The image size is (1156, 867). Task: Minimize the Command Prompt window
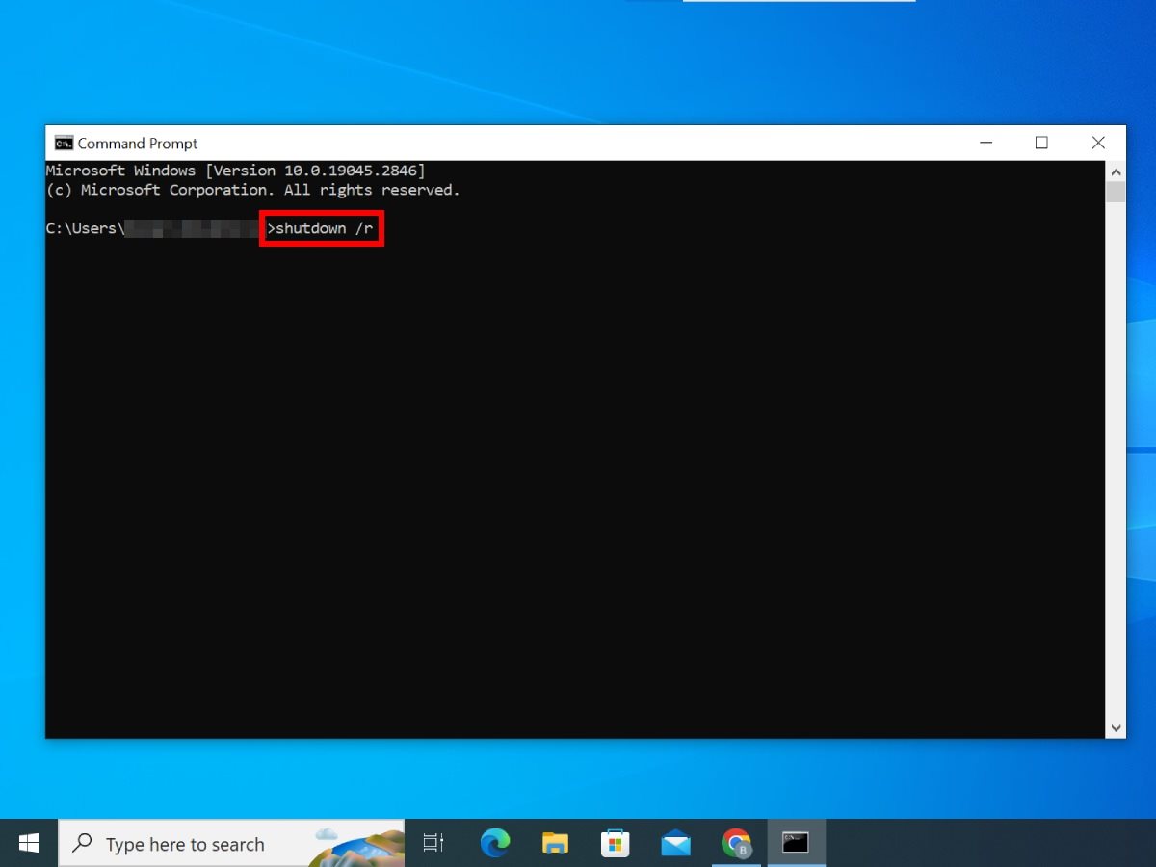tap(986, 143)
